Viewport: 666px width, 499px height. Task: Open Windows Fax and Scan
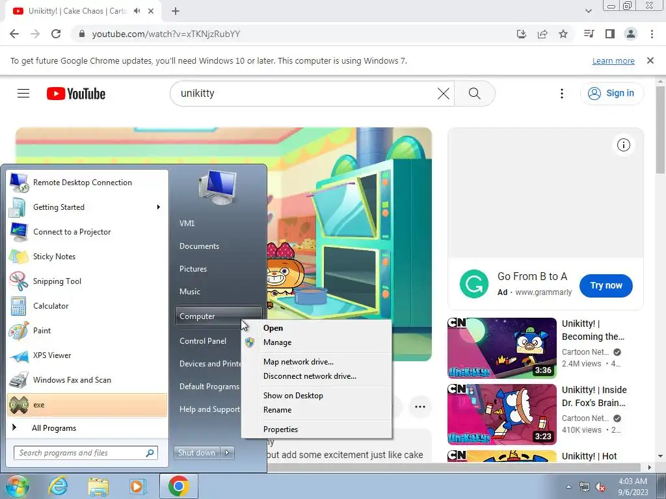click(x=87, y=379)
